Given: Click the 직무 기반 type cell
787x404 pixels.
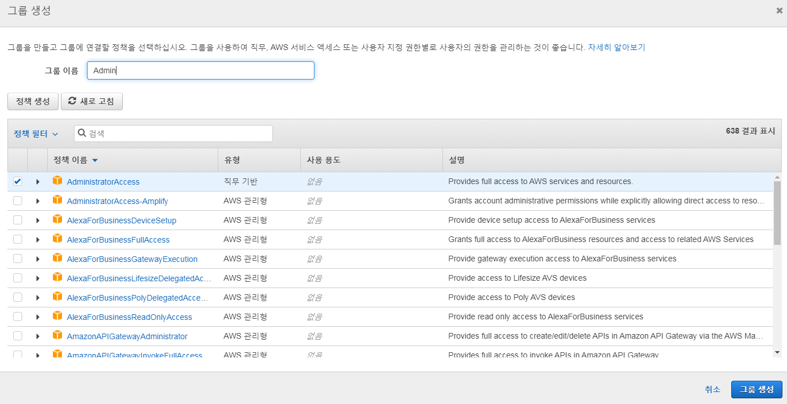Looking at the screenshot, I should (241, 181).
